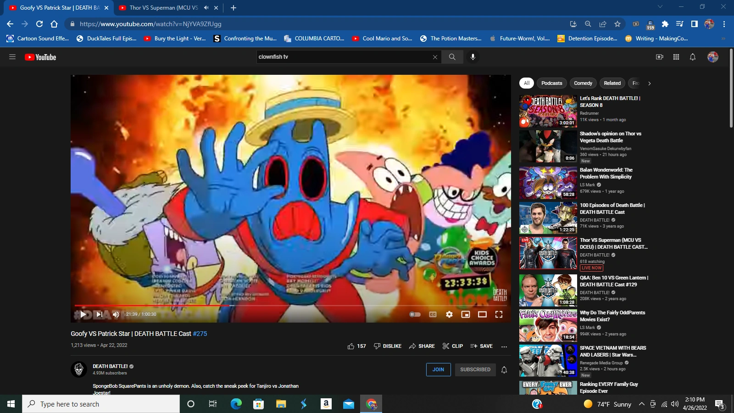Click the voice search microphone
The width and height of the screenshot is (734, 413).
[x=473, y=57]
